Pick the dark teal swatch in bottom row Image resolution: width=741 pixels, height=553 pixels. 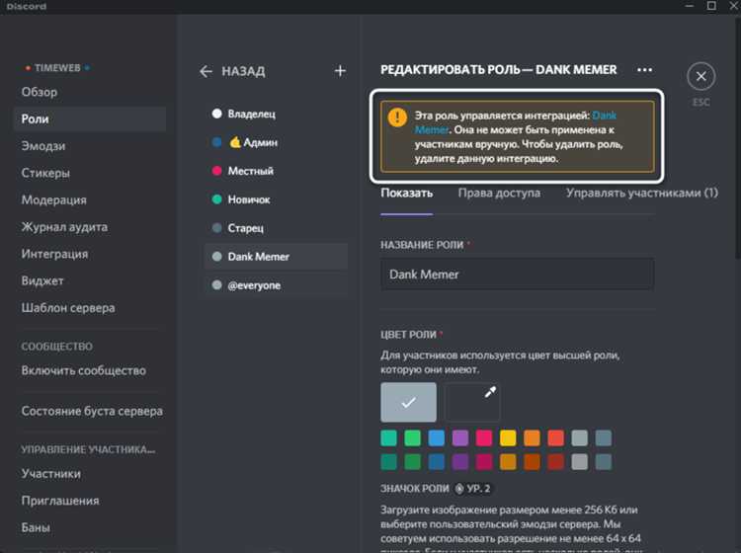pos(389,462)
